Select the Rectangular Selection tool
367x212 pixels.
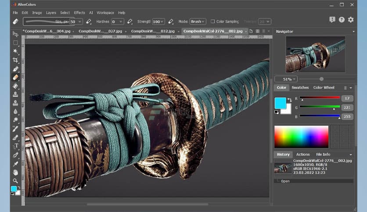point(15,43)
